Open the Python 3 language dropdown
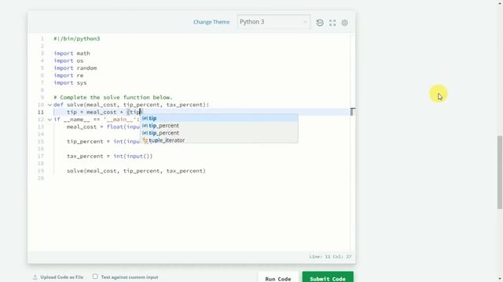 [274, 22]
